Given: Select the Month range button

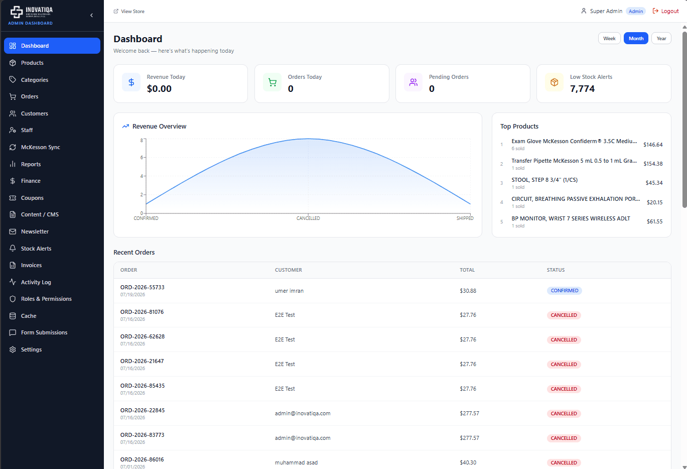Looking at the screenshot, I should point(636,39).
